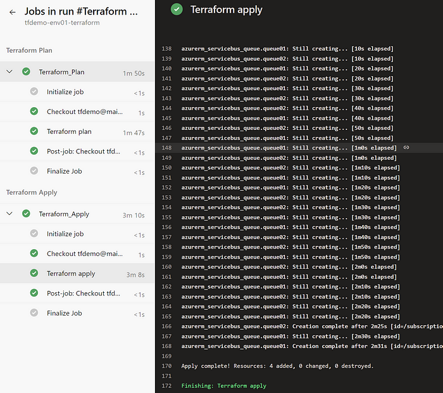Open Post-job: Checkout step under Terraform_Plan
Viewport: 443px width, 393px height.
[x=77, y=151]
